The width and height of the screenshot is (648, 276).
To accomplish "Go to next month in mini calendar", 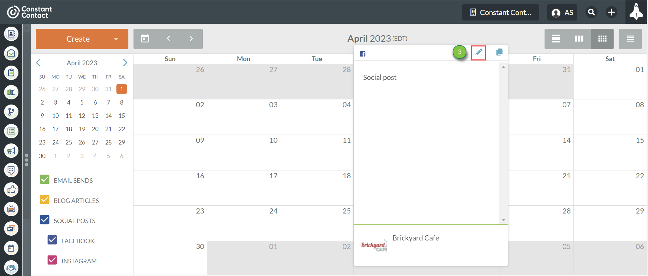I will (x=125, y=63).
